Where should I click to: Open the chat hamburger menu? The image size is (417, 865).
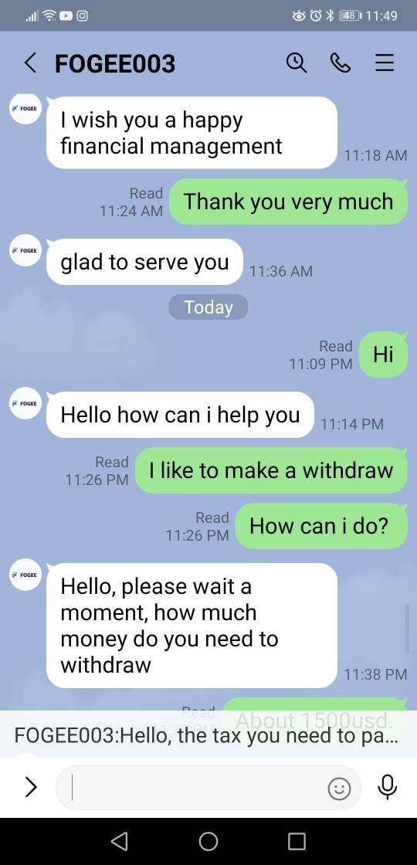385,63
